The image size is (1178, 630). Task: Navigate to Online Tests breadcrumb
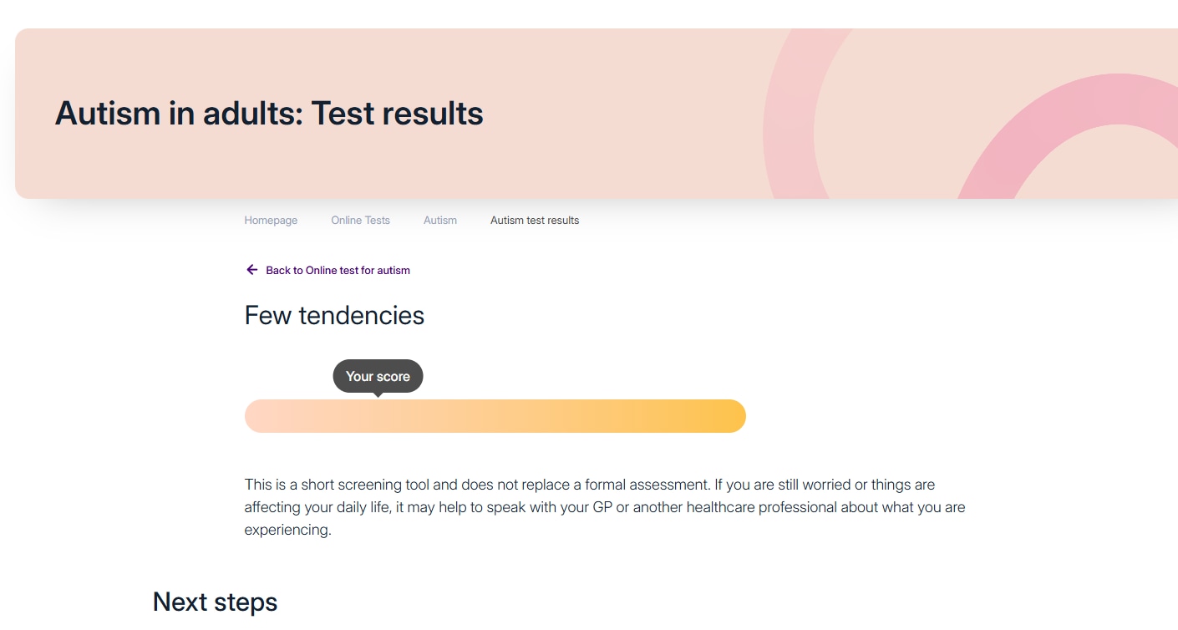360,221
